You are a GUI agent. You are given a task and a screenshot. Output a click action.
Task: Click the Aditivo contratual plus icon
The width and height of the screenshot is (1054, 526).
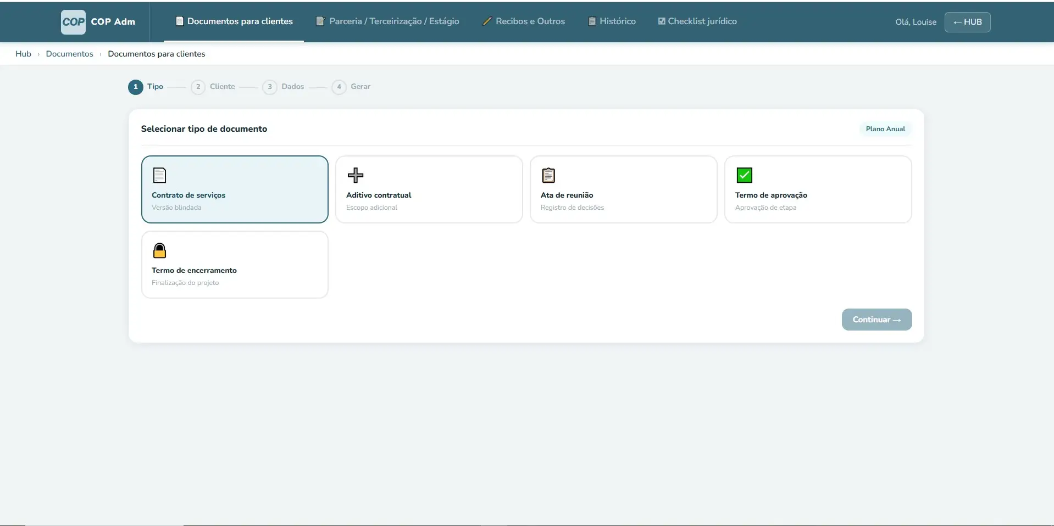(356, 175)
